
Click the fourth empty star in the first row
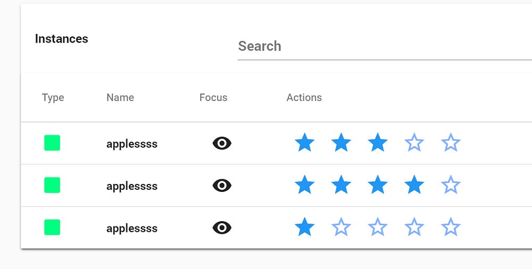(414, 143)
